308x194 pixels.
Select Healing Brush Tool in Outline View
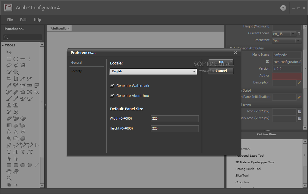(248, 169)
